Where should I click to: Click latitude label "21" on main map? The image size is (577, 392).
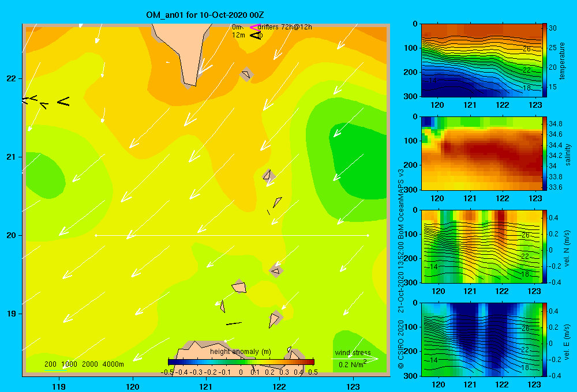[12, 157]
